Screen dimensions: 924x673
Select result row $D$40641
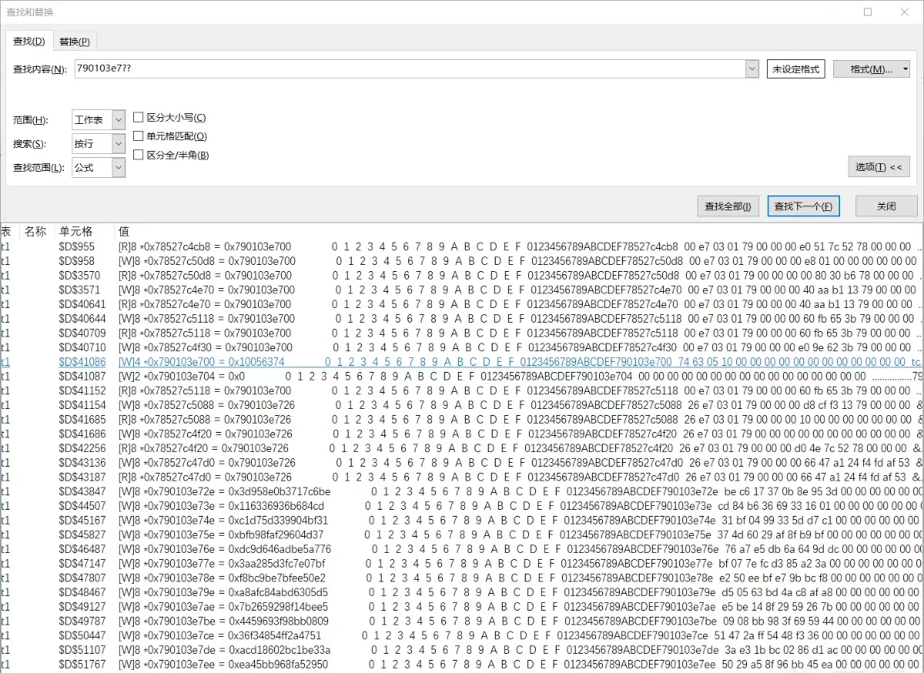(461, 304)
